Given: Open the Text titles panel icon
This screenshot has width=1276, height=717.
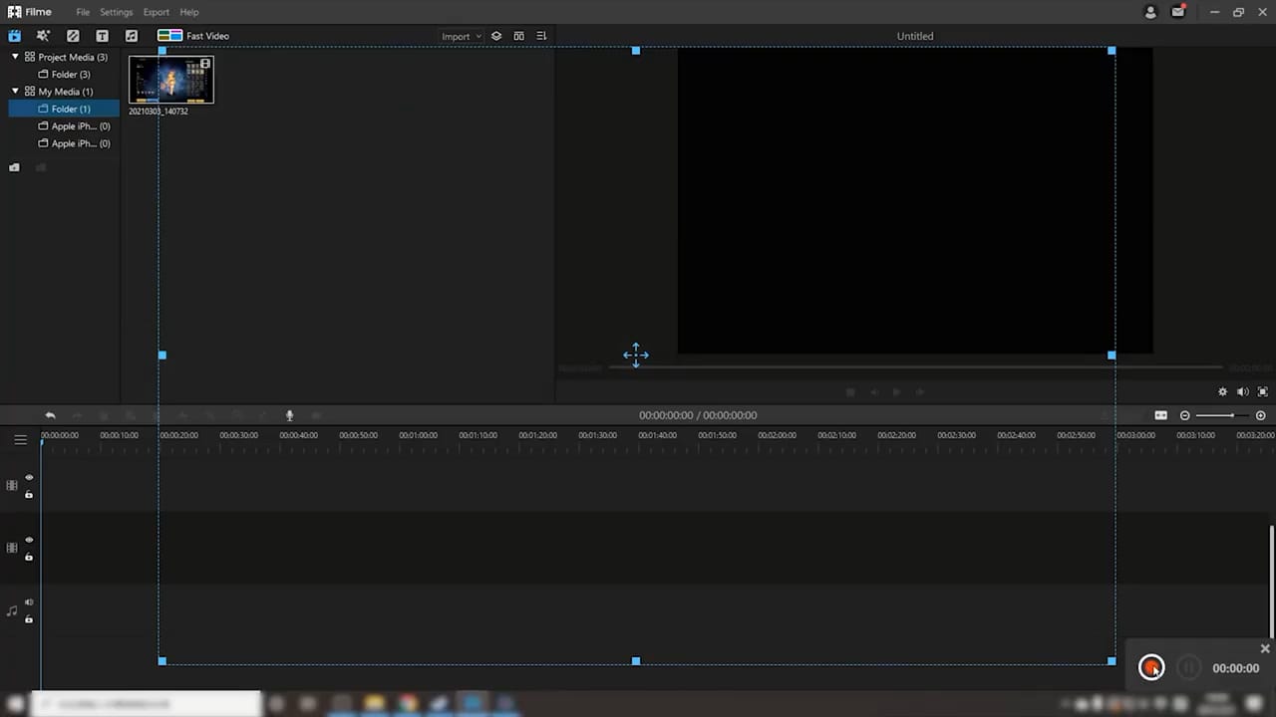Looking at the screenshot, I should tap(102, 36).
